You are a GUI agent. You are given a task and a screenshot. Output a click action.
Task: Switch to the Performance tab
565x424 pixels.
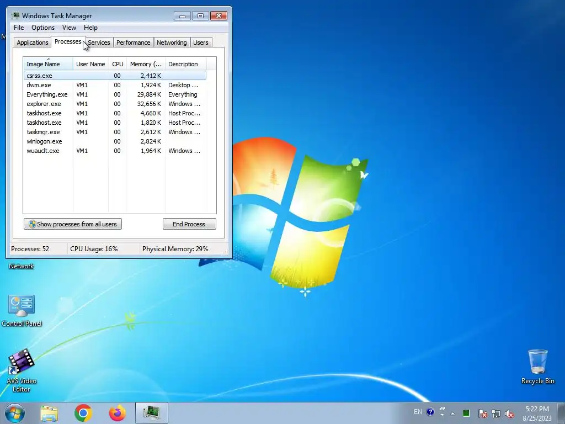[x=134, y=43]
